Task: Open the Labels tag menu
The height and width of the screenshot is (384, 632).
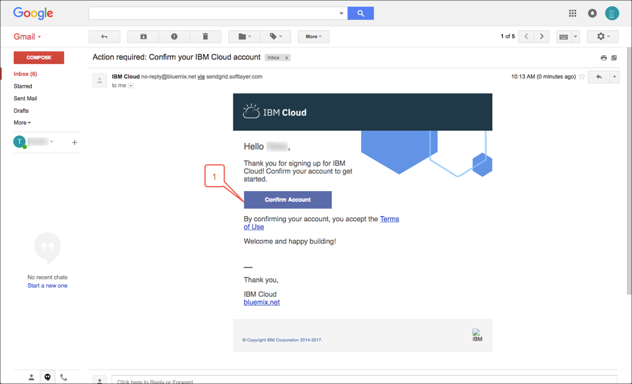Action: point(275,36)
